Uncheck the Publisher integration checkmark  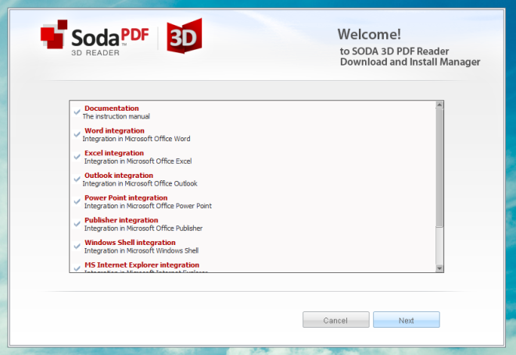[77, 224]
